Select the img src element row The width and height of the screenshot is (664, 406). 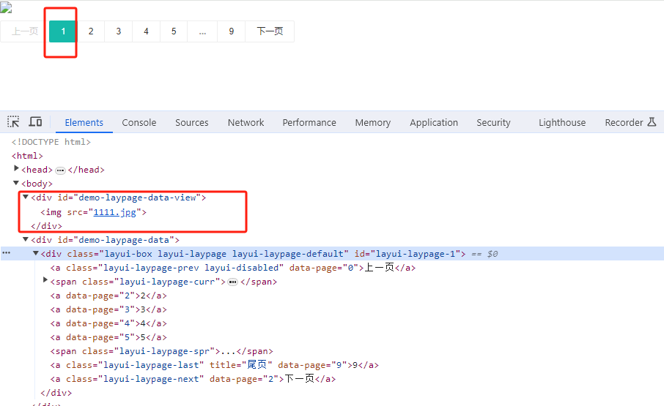pyautogui.click(x=93, y=212)
